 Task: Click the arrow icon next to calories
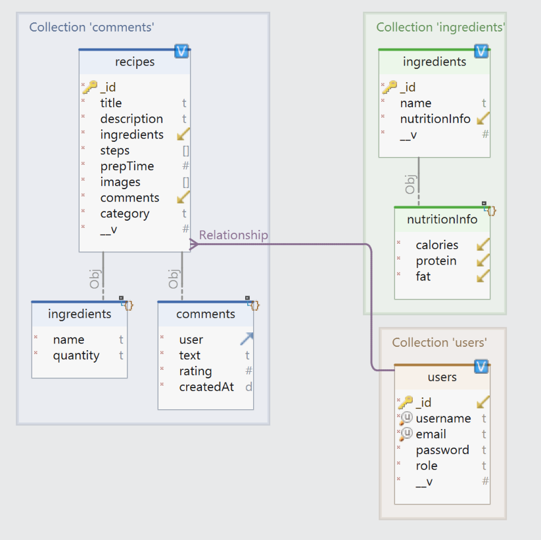483,245
